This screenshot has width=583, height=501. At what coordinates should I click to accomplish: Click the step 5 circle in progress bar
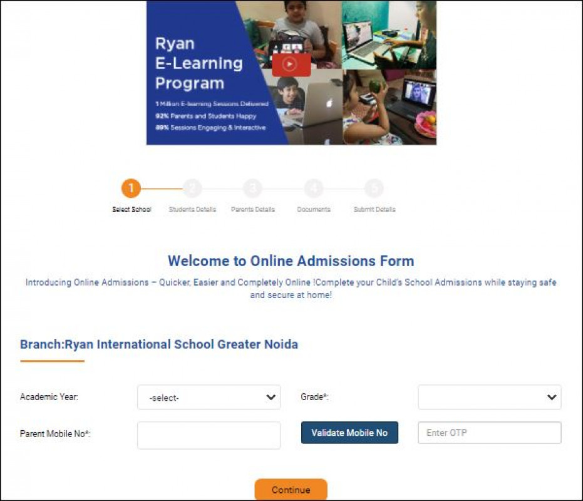click(x=374, y=188)
